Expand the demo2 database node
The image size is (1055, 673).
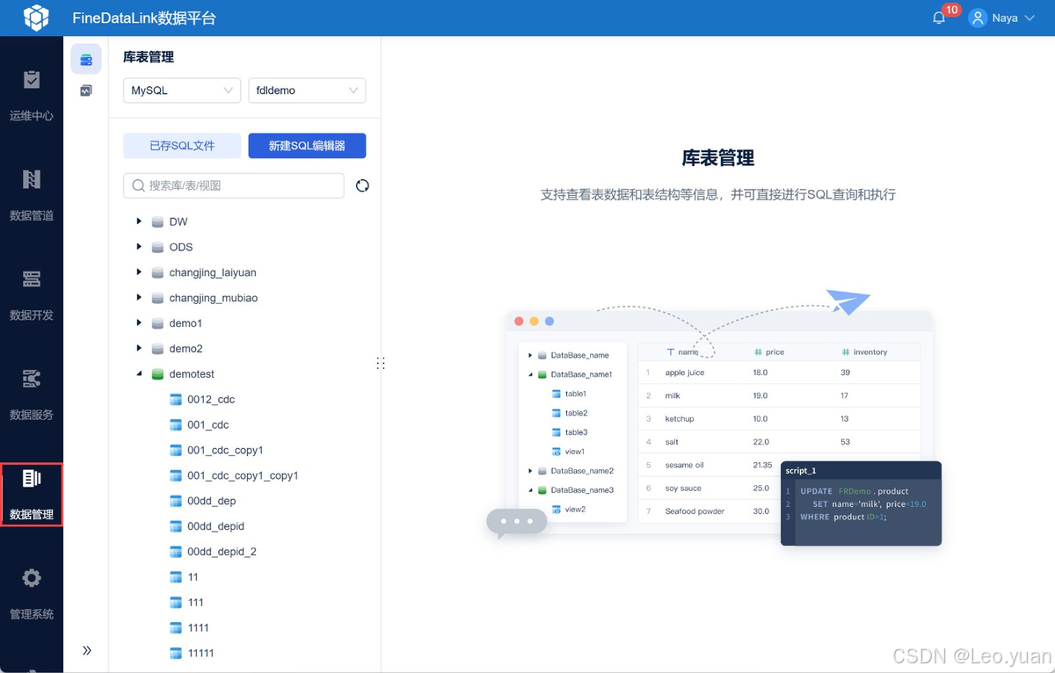coord(139,349)
